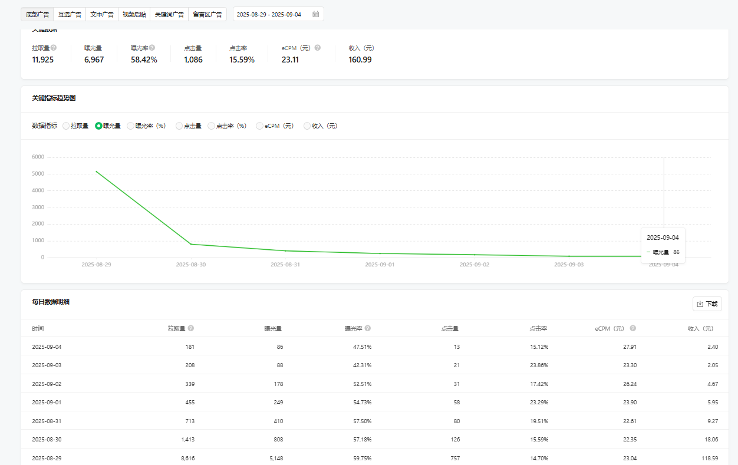Click the 点击量 column header in table
Screen dimensions: 738x465
pos(450,328)
